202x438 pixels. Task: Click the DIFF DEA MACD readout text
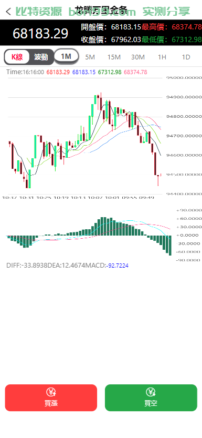click(x=68, y=266)
